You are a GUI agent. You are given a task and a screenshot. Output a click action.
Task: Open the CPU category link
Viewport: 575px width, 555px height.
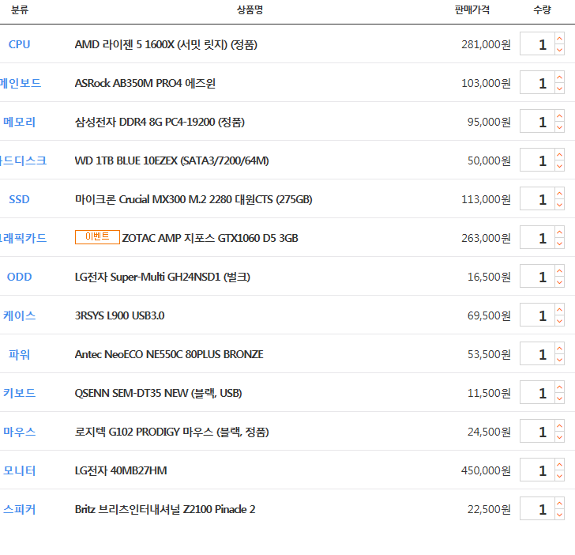(20, 44)
